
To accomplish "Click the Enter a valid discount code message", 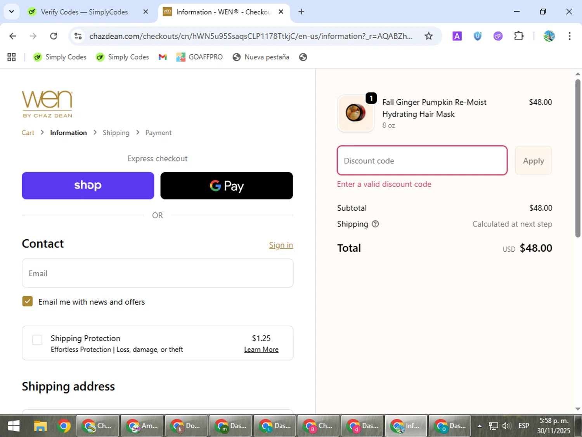I will pyautogui.click(x=384, y=184).
